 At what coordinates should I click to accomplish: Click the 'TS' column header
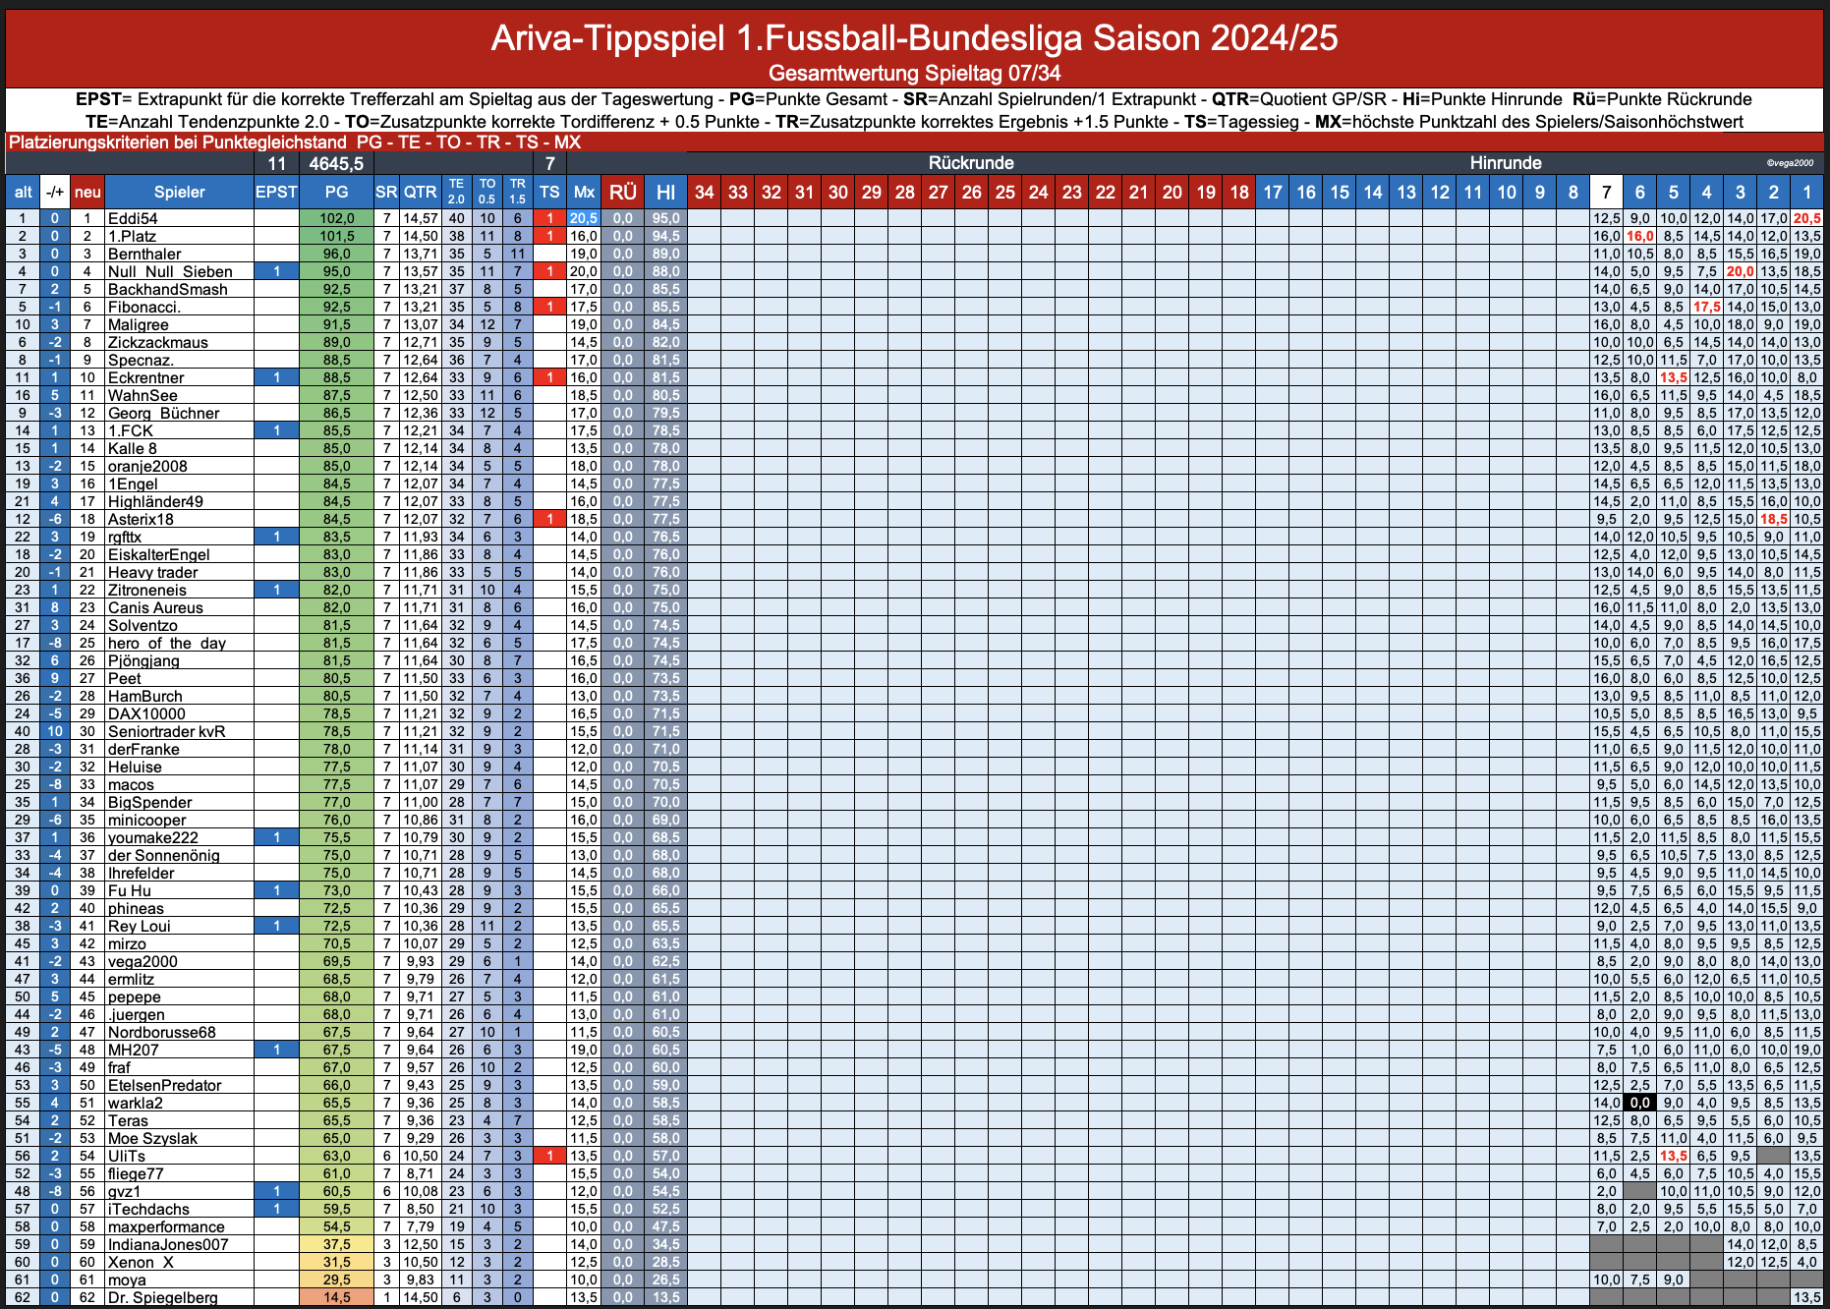(x=550, y=192)
